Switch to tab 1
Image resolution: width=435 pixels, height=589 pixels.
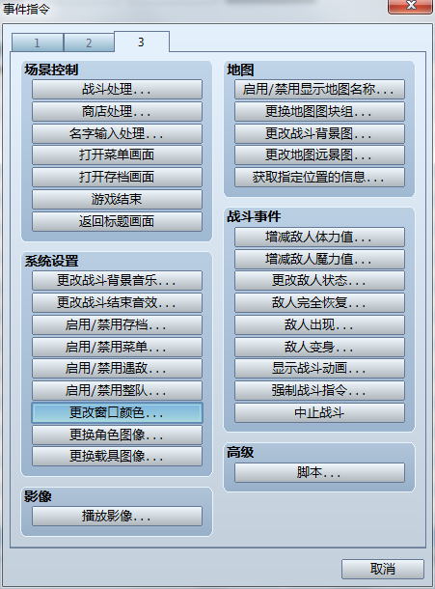point(38,42)
